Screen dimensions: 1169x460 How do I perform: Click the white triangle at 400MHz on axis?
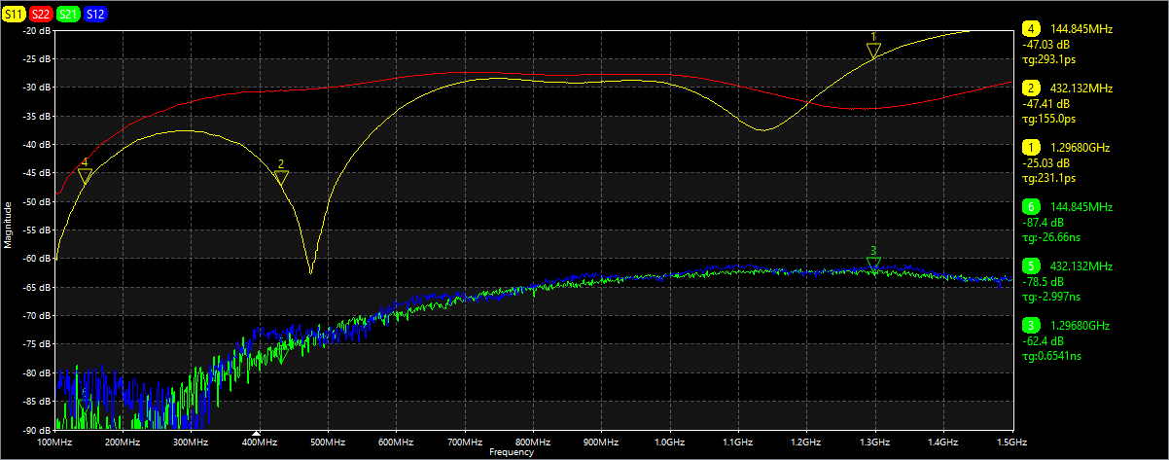click(x=257, y=433)
